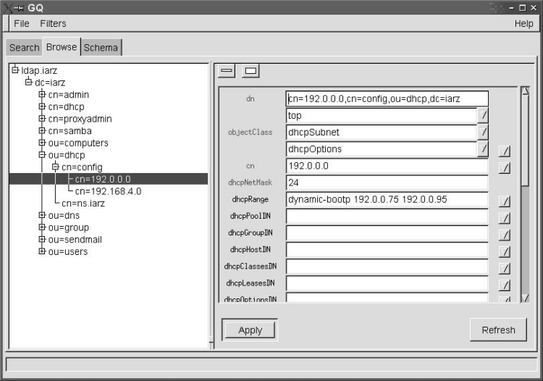Click the multi-line view icon above the form
This screenshot has width=543, height=381.
pyautogui.click(x=251, y=71)
